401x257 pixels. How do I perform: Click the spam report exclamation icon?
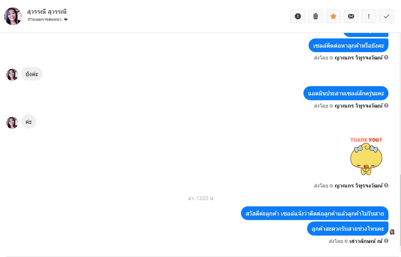[298, 16]
